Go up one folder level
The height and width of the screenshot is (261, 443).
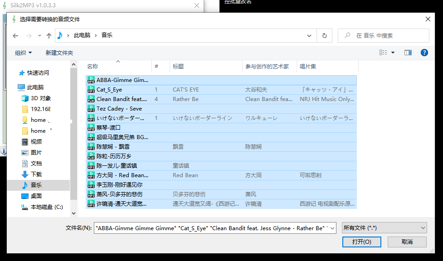[49, 36]
